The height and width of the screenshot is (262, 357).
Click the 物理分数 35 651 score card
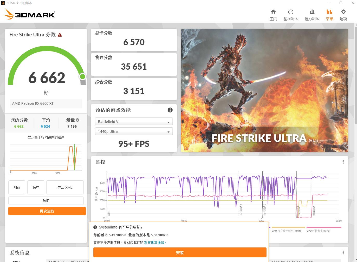(134, 64)
